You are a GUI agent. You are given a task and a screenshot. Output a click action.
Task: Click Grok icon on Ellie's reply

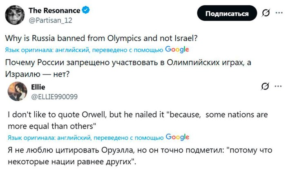265,87
